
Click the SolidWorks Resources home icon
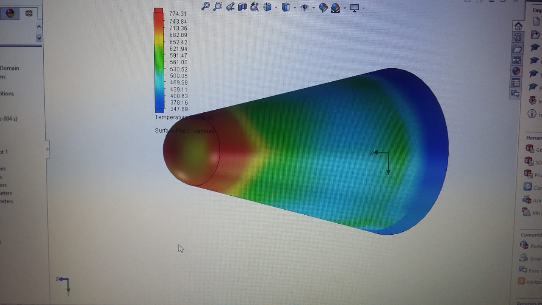(x=518, y=26)
